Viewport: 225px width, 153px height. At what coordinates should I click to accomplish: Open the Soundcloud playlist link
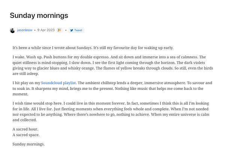[x=59, y=82]
